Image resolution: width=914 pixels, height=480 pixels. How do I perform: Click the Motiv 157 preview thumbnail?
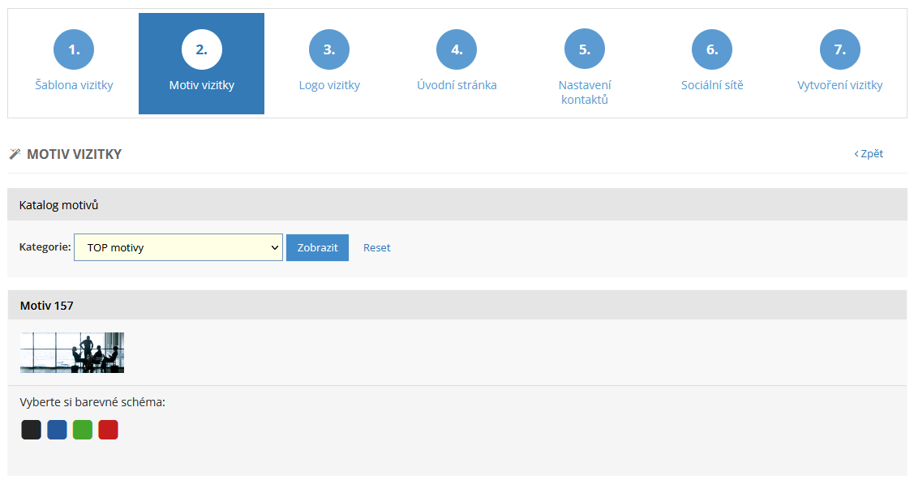pos(72,353)
